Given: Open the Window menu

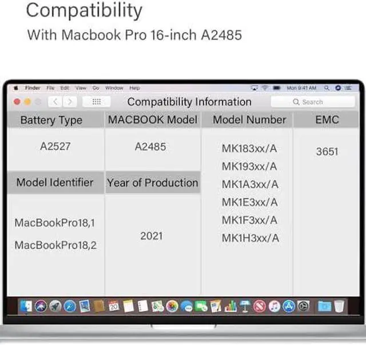Looking at the screenshot, I should 114,88.
